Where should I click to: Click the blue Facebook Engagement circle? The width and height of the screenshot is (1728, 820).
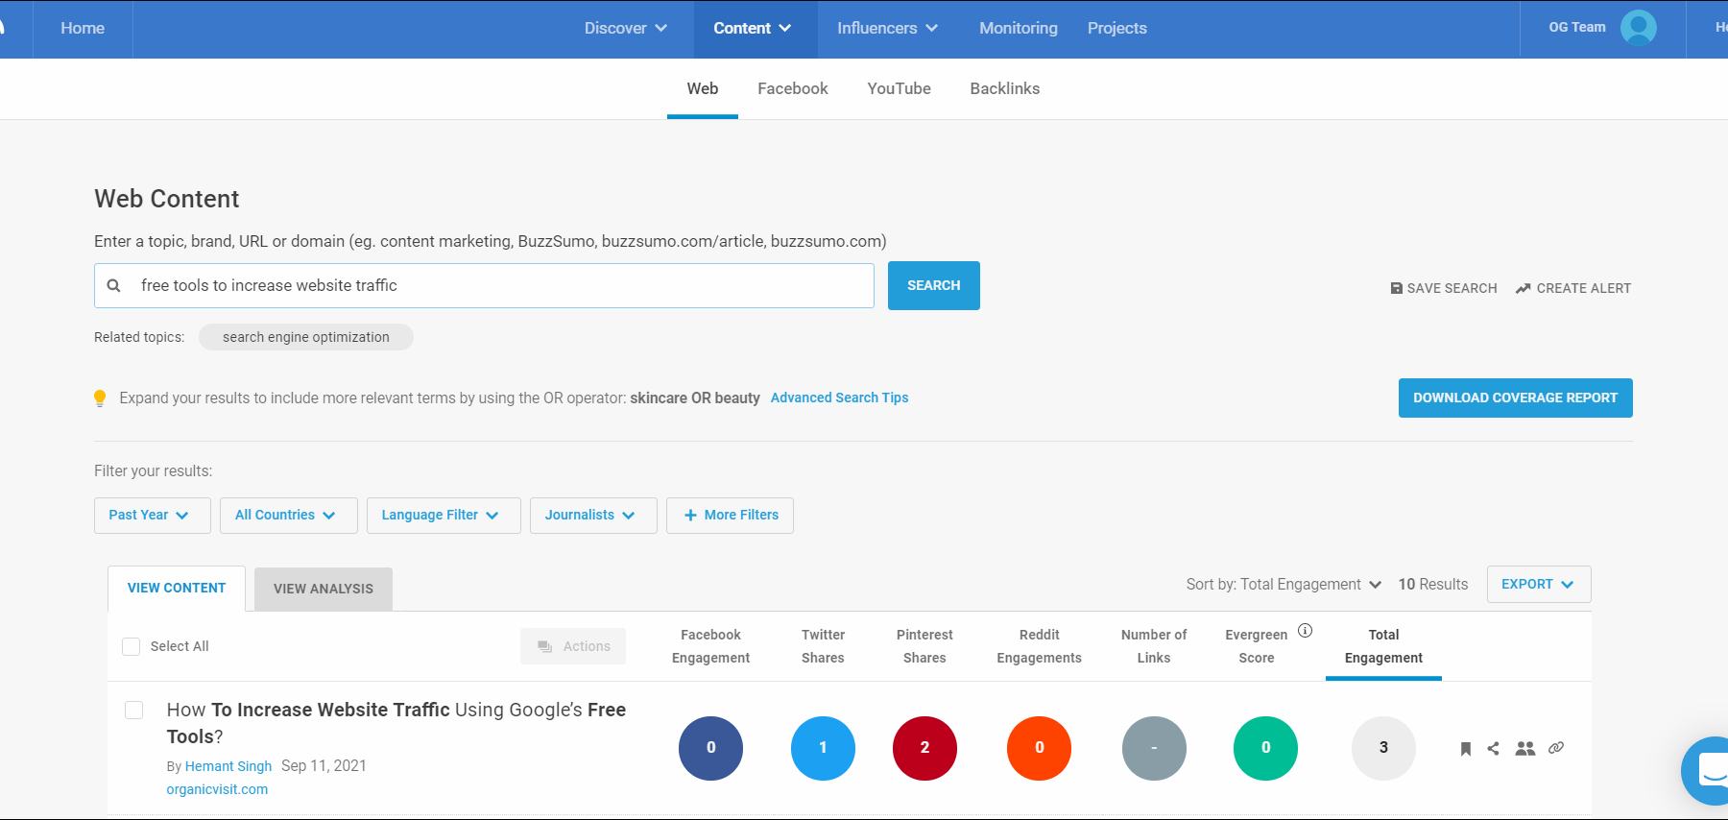(x=710, y=748)
